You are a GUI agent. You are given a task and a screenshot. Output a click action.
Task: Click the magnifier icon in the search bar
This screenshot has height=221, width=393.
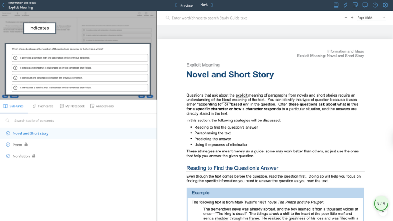click(x=167, y=18)
